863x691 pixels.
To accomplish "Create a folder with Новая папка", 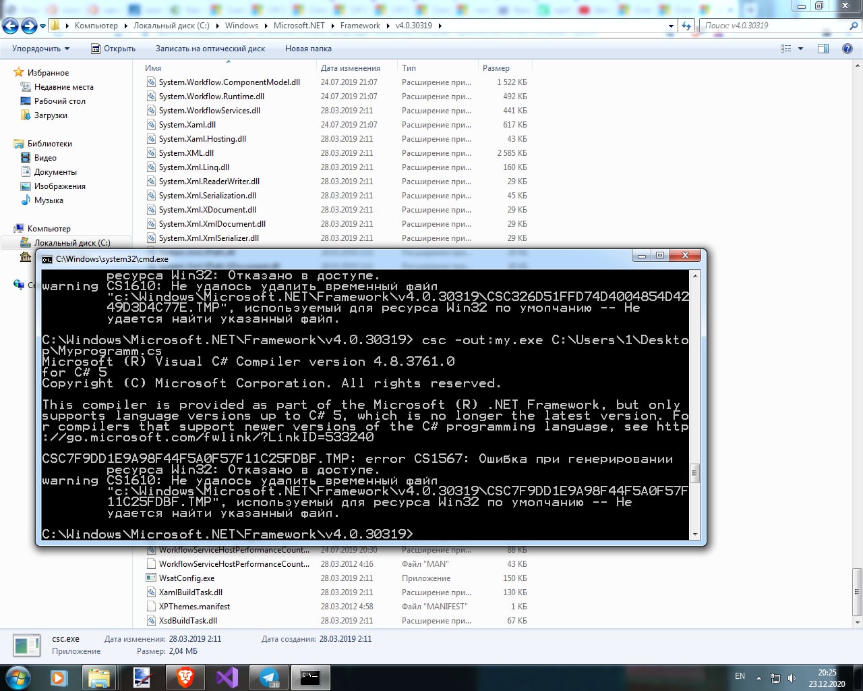I will pos(308,49).
